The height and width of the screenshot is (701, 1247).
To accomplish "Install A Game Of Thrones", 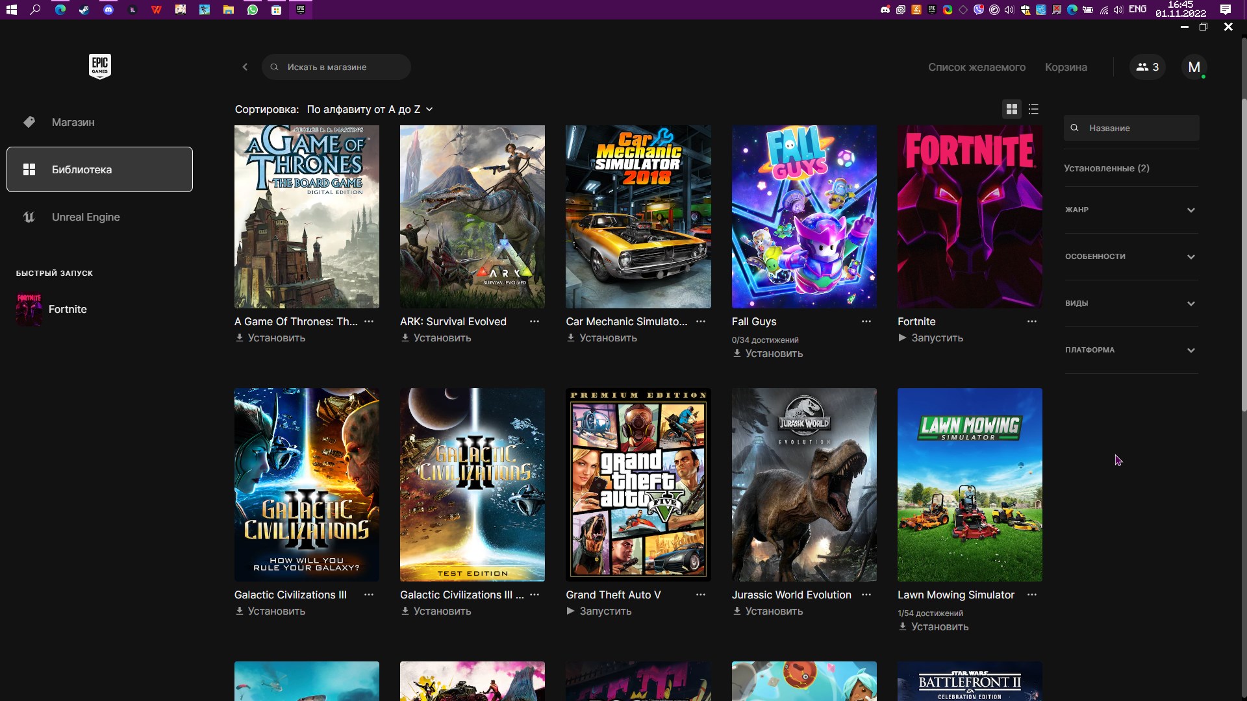I will pos(270,338).
